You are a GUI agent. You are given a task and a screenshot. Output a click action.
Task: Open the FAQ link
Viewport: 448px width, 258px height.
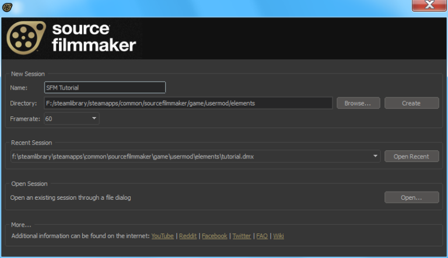(262, 236)
